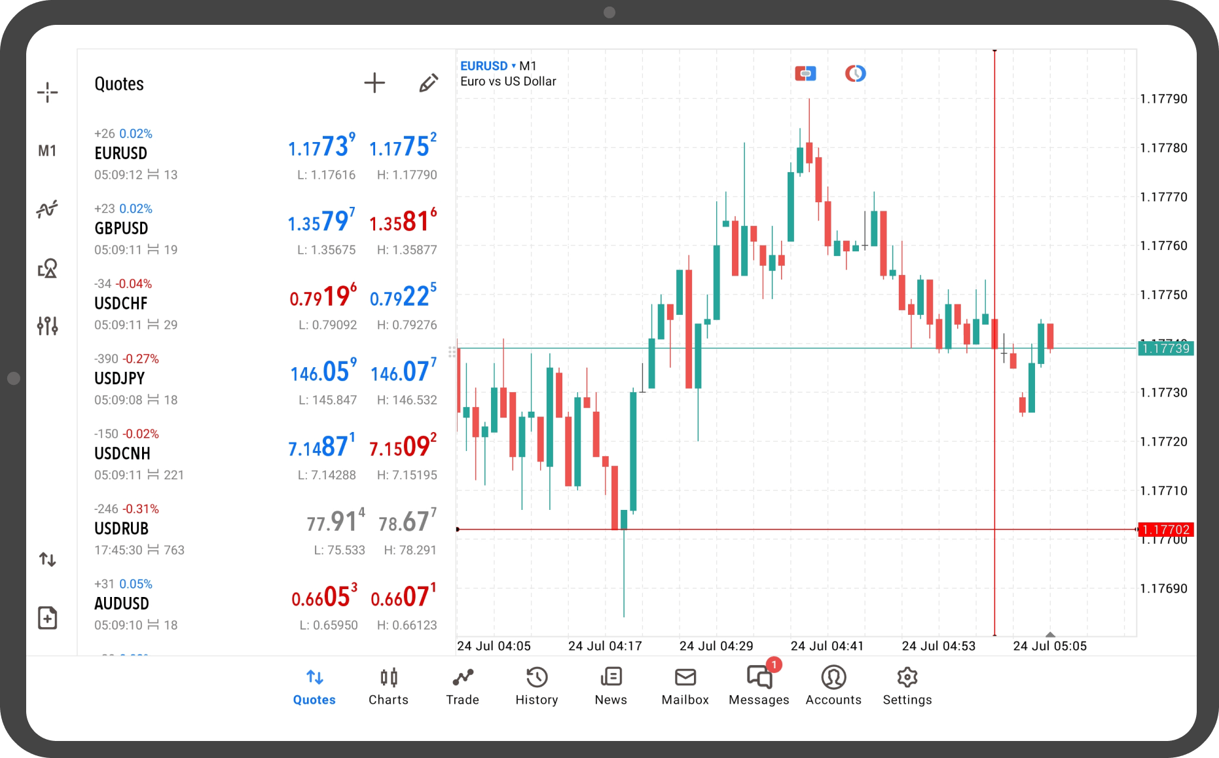Add a new symbol with plus icon
The image size is (1219, 758).
[374, 83]
